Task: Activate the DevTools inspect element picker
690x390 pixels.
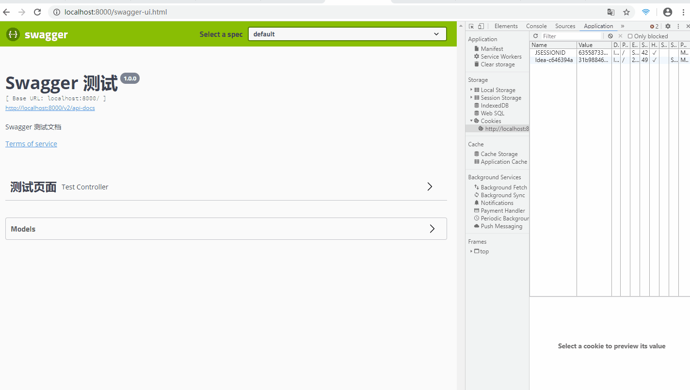Action: (471, 26)
